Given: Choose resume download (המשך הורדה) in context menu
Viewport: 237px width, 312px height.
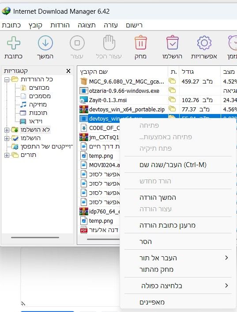Looking at the screenshot, I should tap(158, 198).
